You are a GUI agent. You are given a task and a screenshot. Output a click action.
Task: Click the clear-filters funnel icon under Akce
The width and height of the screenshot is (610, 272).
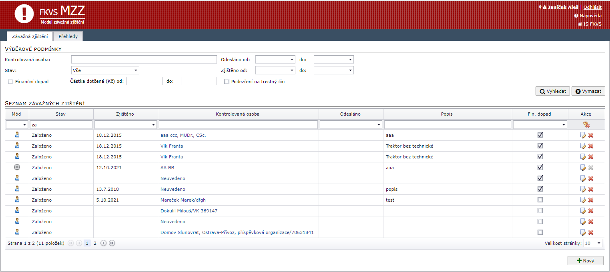586,125
